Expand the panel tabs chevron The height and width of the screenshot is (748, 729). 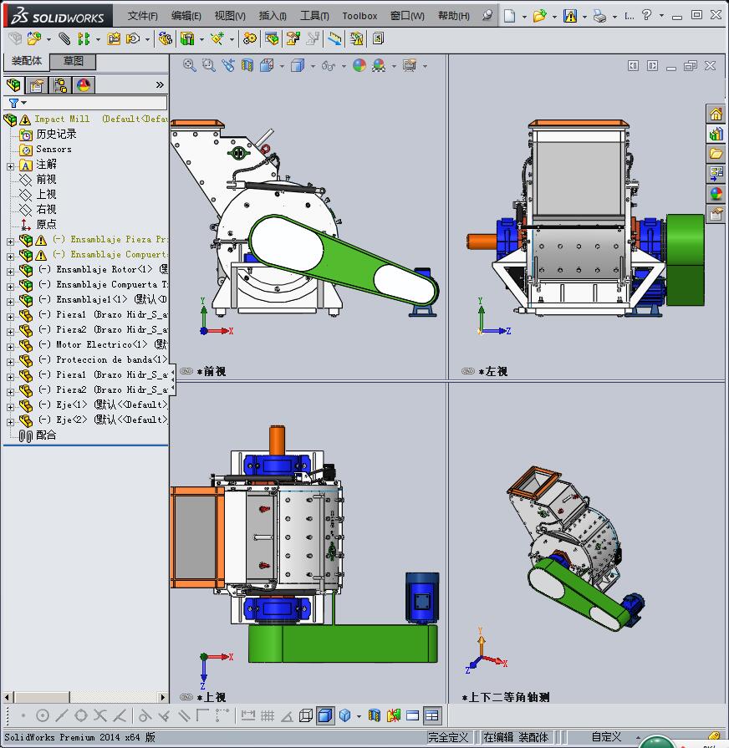(x=160, y=85)
